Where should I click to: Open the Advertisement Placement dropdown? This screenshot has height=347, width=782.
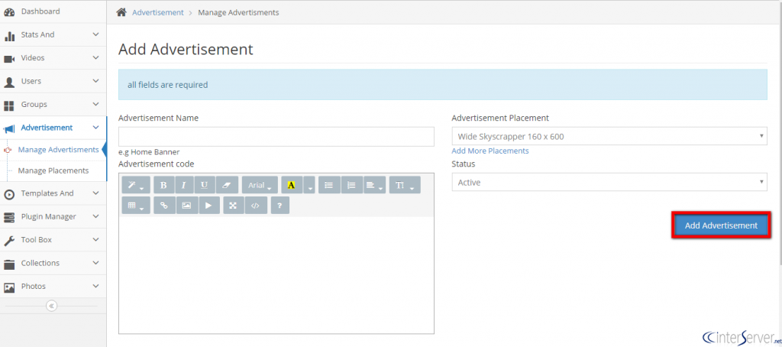click(609, 136)
